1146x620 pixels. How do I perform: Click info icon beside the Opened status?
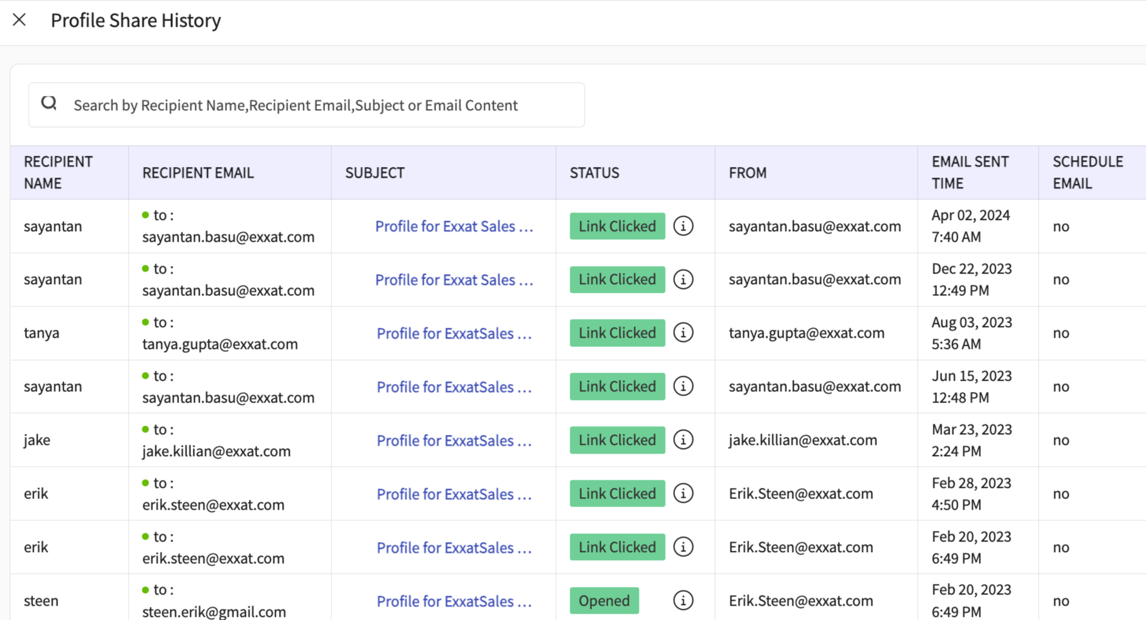click(x=683, y=601)
